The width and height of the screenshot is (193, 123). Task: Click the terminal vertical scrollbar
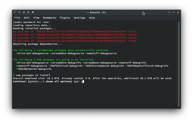(x=179, y=64)
